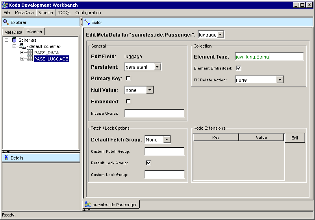Expand the PASS_LUGGAGE table node
The height and width of the screenshot is (220, 315).
[22, 59]
